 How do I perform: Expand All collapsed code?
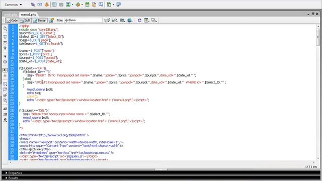[5, 48]
